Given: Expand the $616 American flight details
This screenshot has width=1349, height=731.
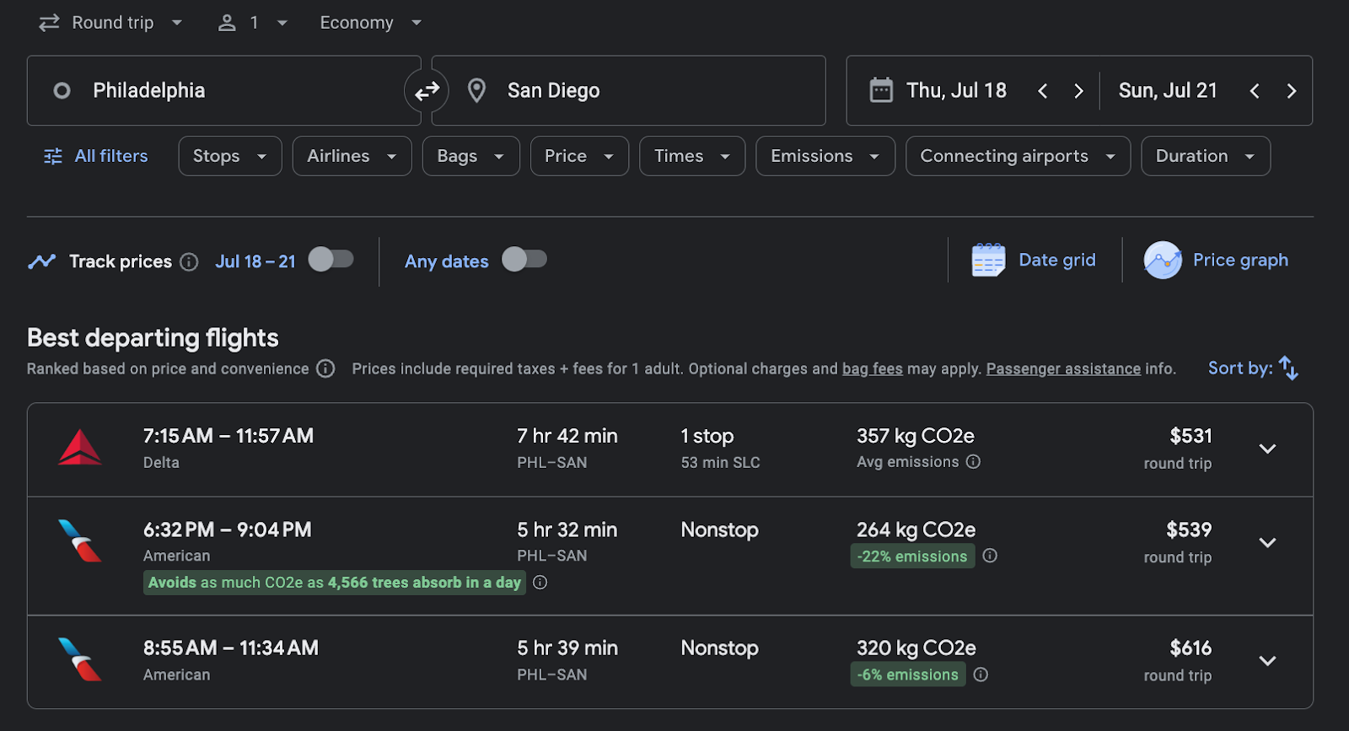Looking at the screenshot, I should pos(1267,660).
